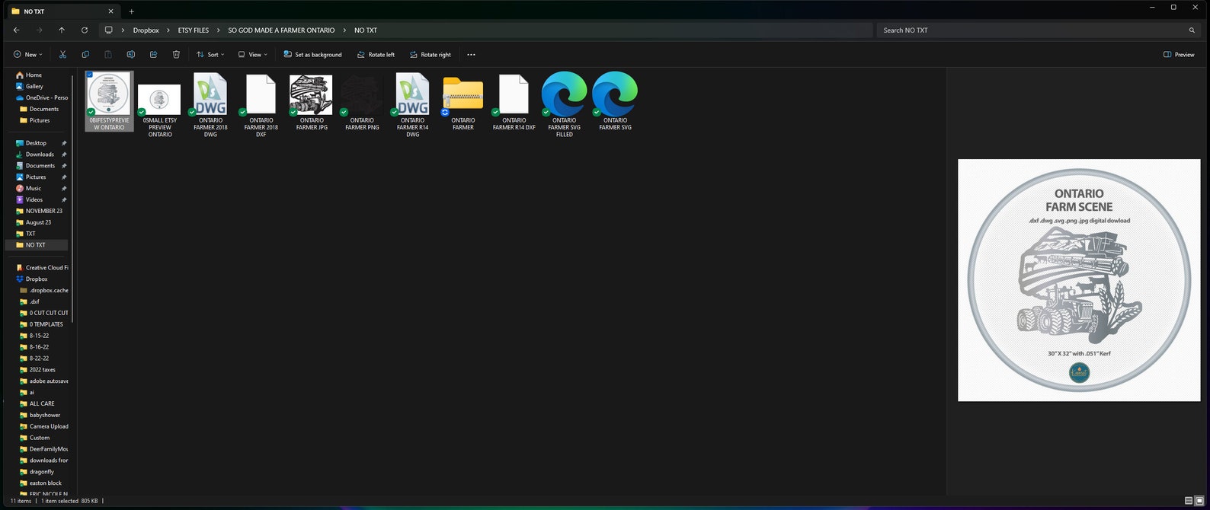Image resolution: width=1210 pixels, height=510 pixels.
Task: Click ETSY FILES in the breadcrumb path
Action: tap(193, 30)
